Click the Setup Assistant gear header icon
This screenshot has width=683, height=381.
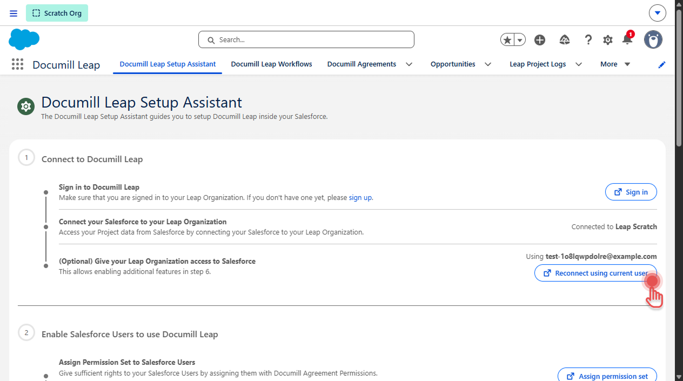coord(25,106)
